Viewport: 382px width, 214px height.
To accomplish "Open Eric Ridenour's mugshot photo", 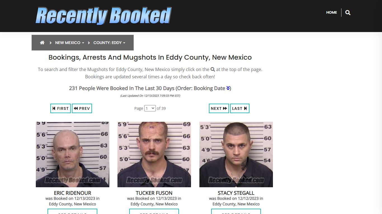I will 72,154.
